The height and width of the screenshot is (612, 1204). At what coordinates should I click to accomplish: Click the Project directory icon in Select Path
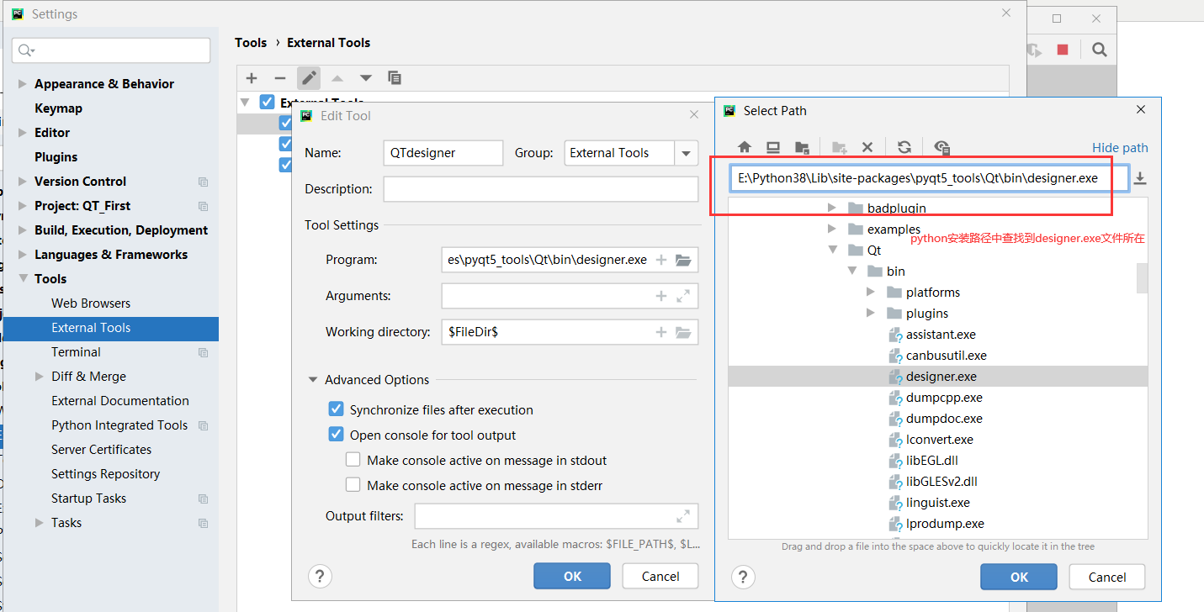(802, 147)
